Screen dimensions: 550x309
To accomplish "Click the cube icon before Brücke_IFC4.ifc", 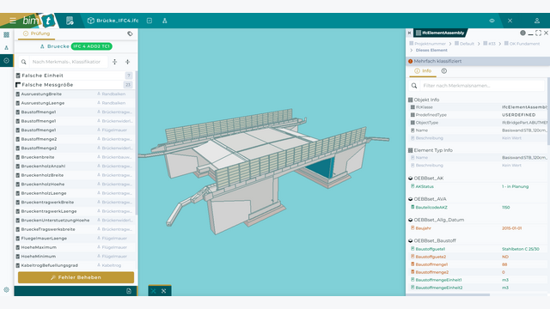I will click(x=91, y=21).
